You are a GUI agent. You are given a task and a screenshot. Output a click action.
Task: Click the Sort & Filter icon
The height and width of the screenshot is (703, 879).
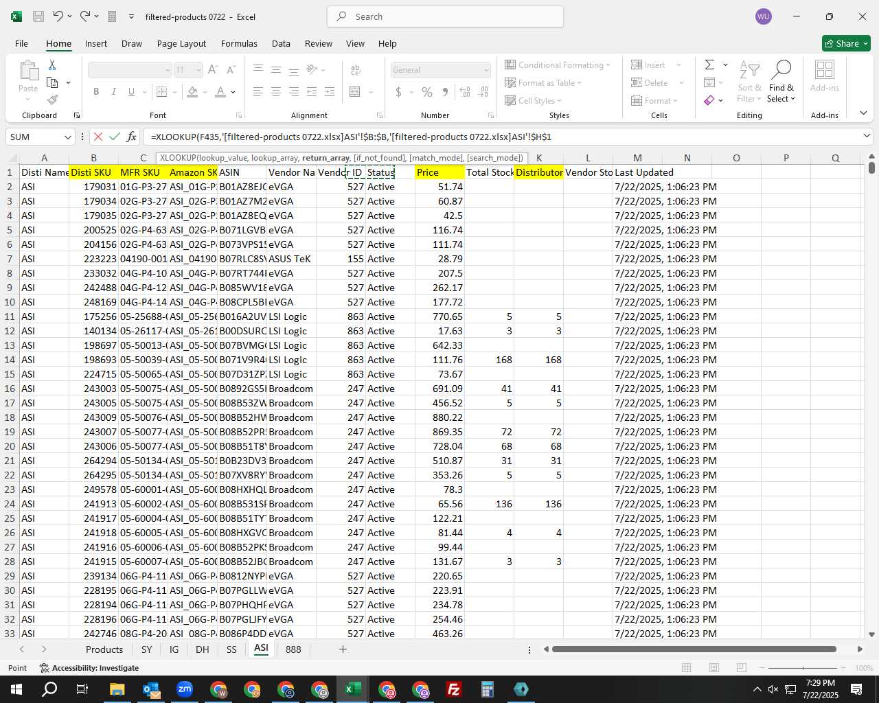pos(749,69)
